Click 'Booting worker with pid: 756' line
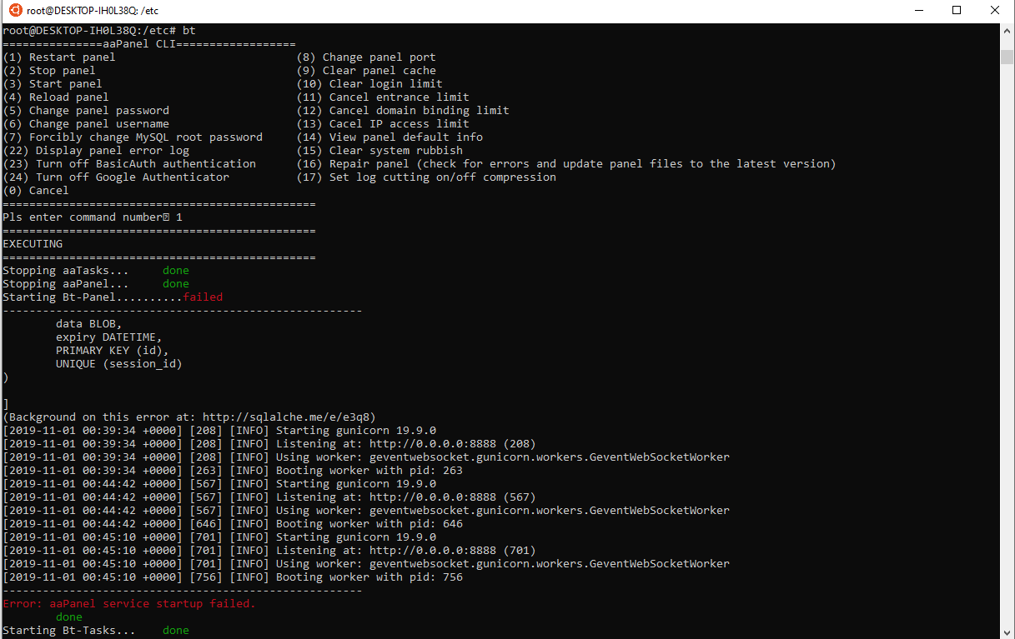The height and width of the screenshot is (639, 1015). [x=233, y=577]
